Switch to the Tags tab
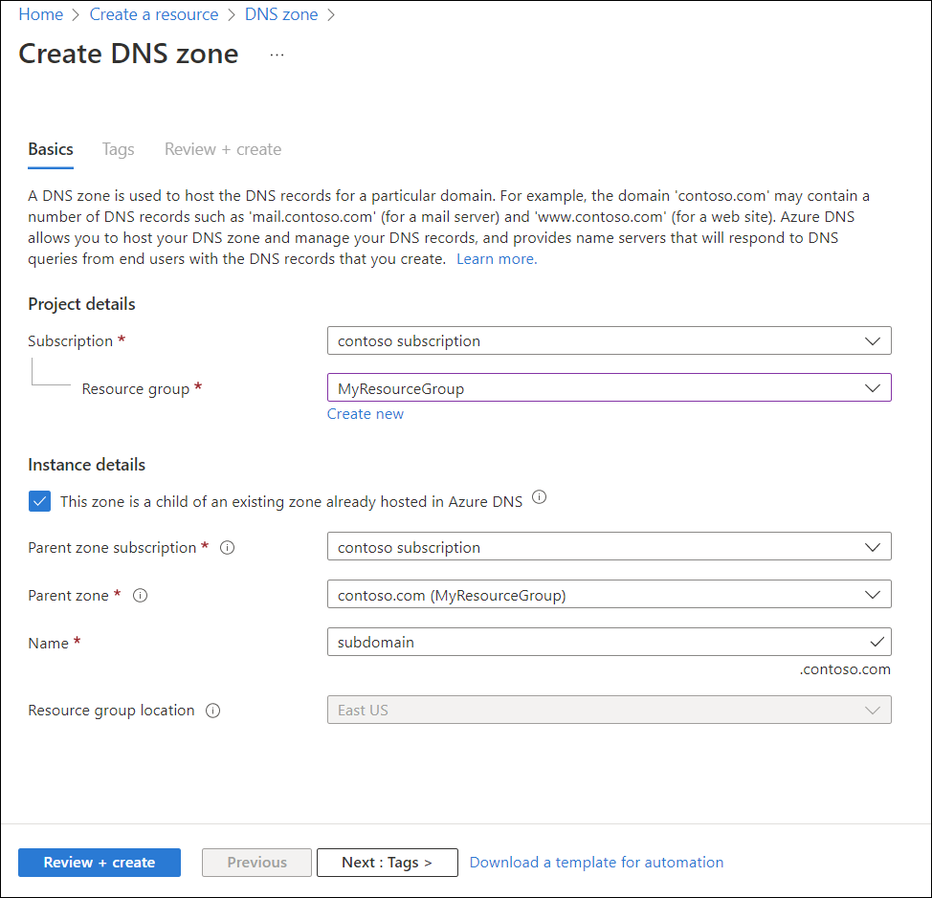 coord(118,149)
